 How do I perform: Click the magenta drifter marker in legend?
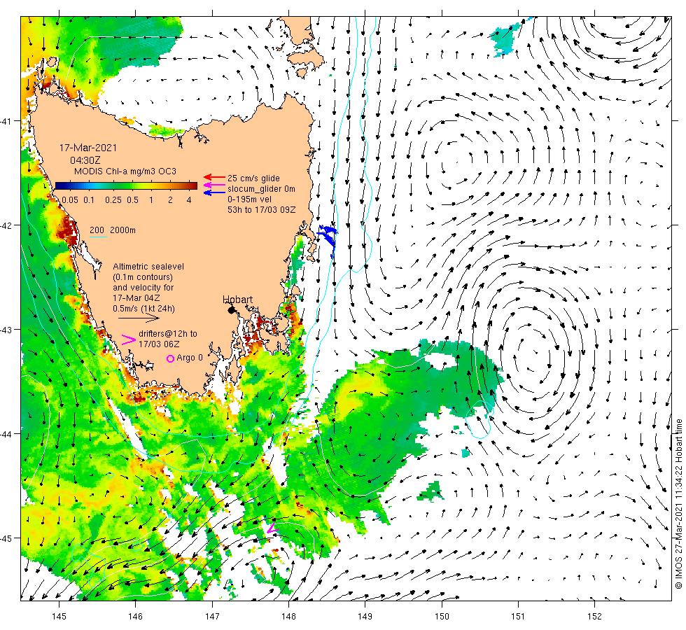point(129,340)
